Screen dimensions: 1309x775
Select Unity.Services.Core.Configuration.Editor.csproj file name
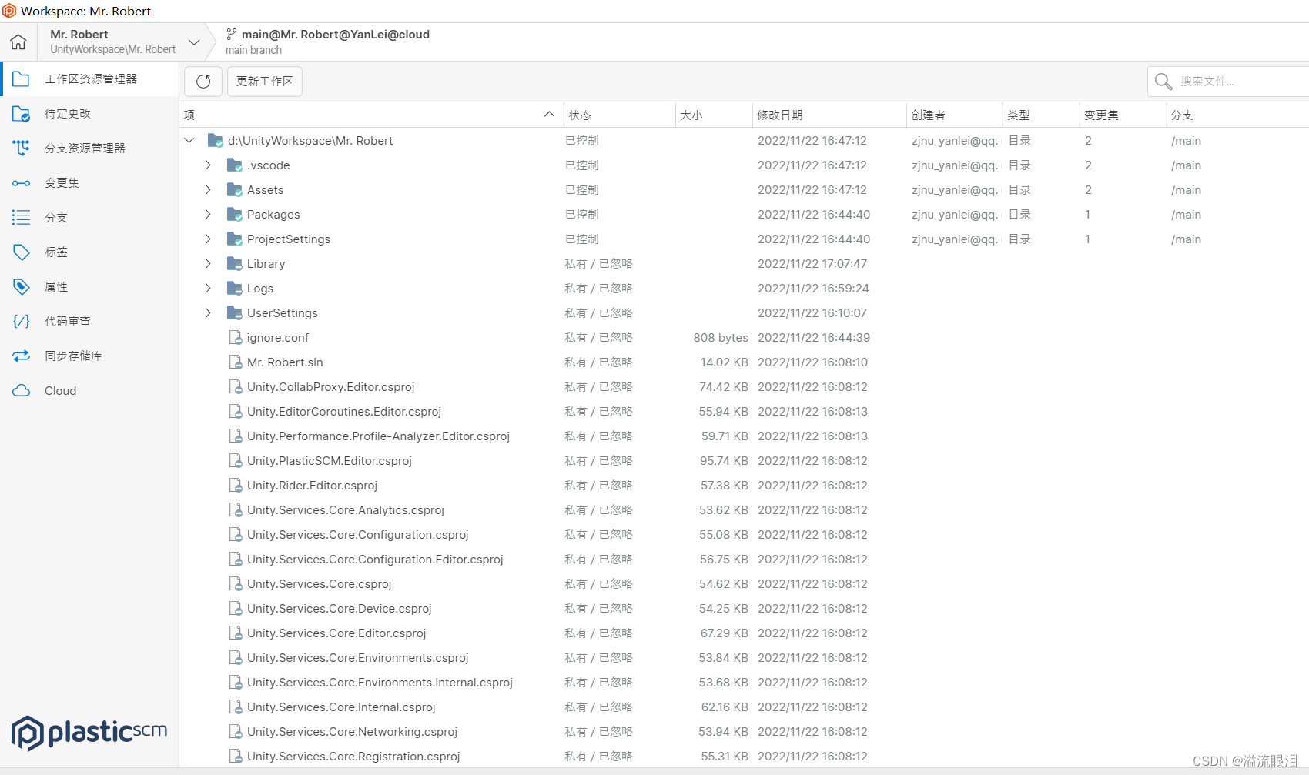[x=375, y=560]
